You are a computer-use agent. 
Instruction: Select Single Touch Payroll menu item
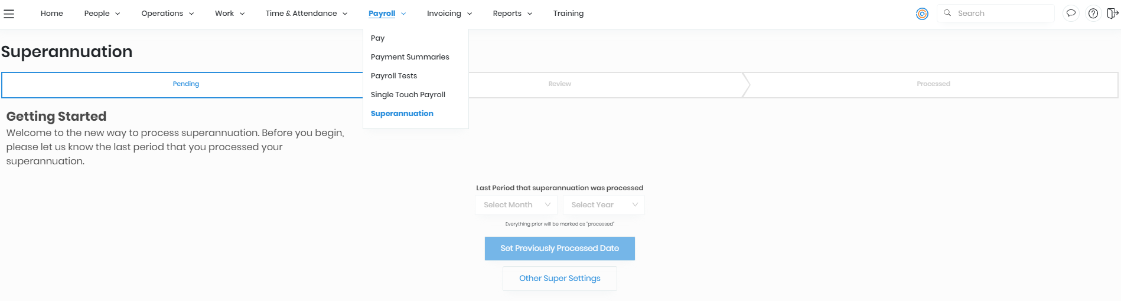tap(408, 95)
